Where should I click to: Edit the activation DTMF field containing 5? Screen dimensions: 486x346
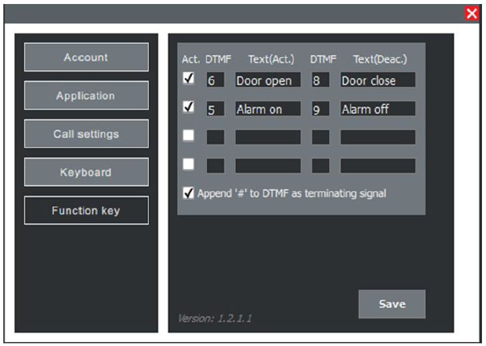pos(215,109)
